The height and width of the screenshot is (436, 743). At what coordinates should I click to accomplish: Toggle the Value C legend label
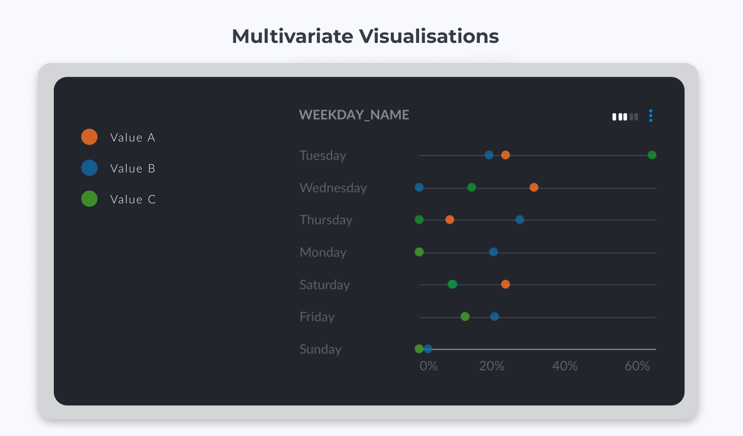133,199
